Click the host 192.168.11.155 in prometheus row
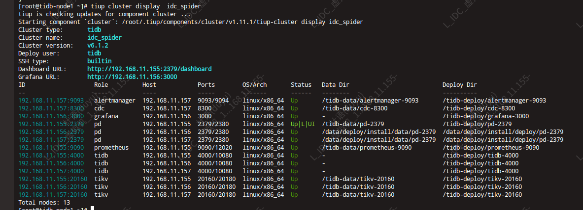583x210 pixels. coord(167,147)
